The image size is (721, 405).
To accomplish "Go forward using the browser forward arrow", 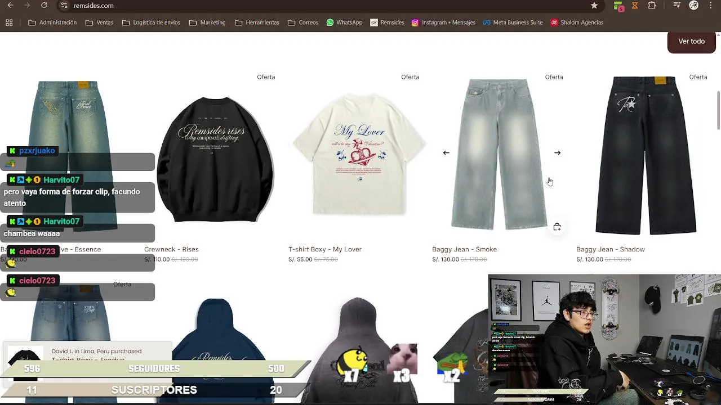I will coord(27,6).
